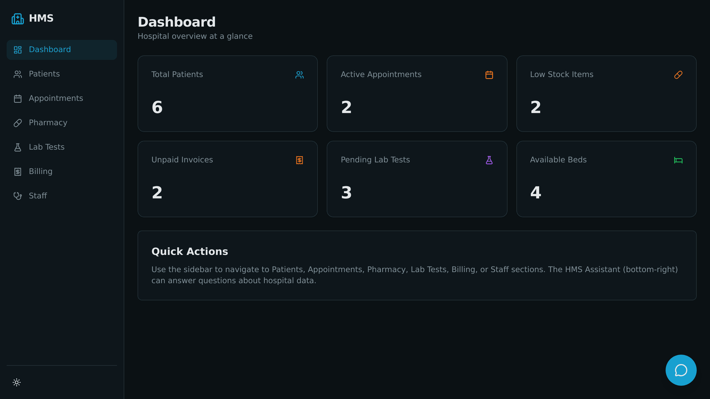
Task: Click the Active Appointments calendar icon
Action: pyautogui.click(x=489, y=75)
